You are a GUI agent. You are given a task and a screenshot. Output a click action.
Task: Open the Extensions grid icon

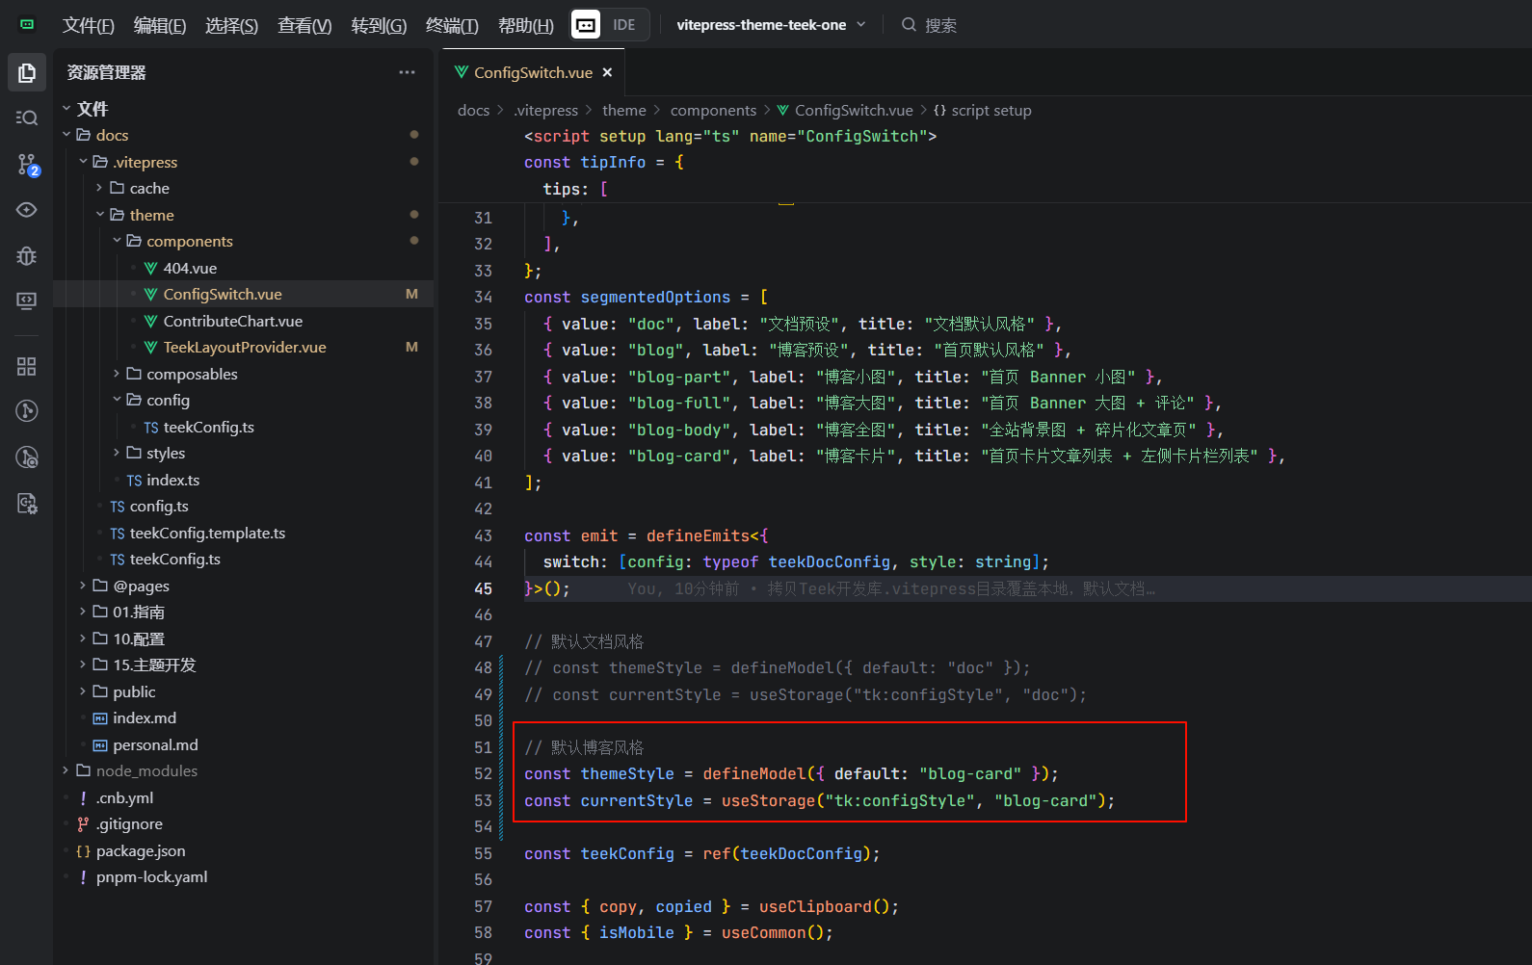(27, 366)
